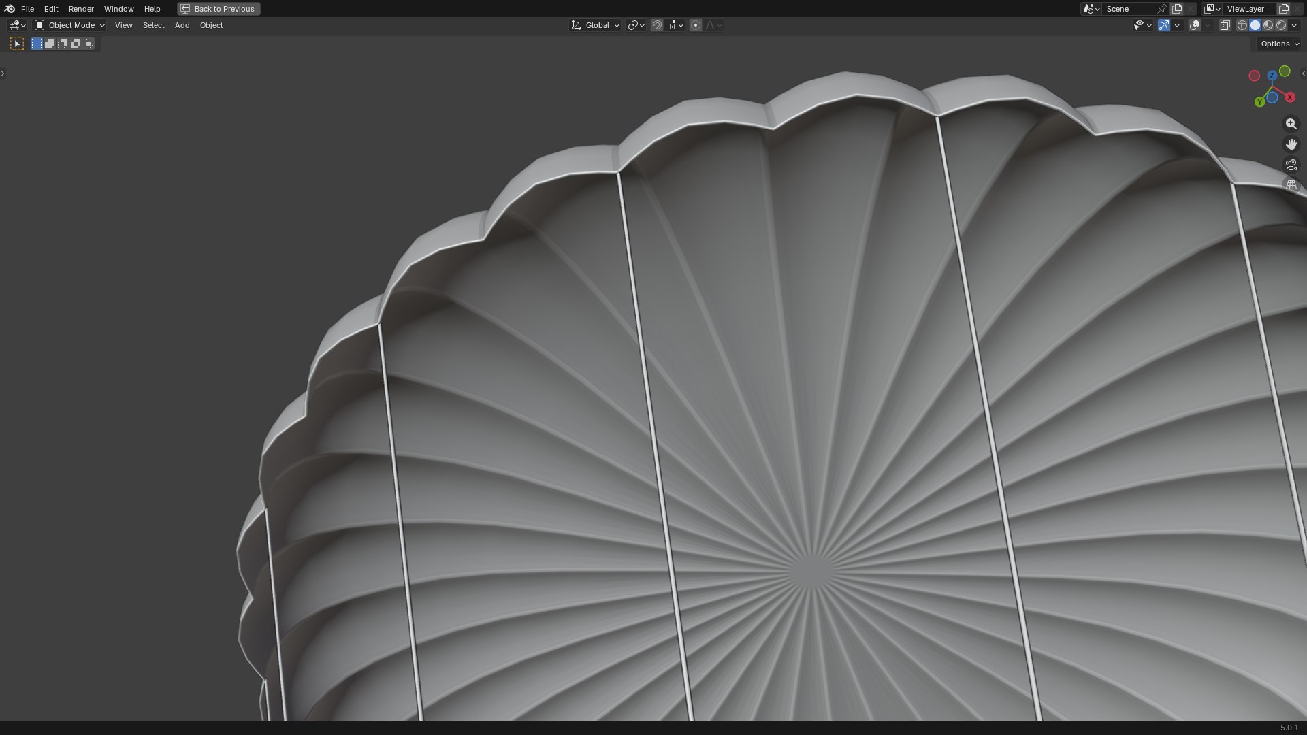Open the Object Mode dropdown
Screen dimensions: 1307x735
(x=69, y=25)
